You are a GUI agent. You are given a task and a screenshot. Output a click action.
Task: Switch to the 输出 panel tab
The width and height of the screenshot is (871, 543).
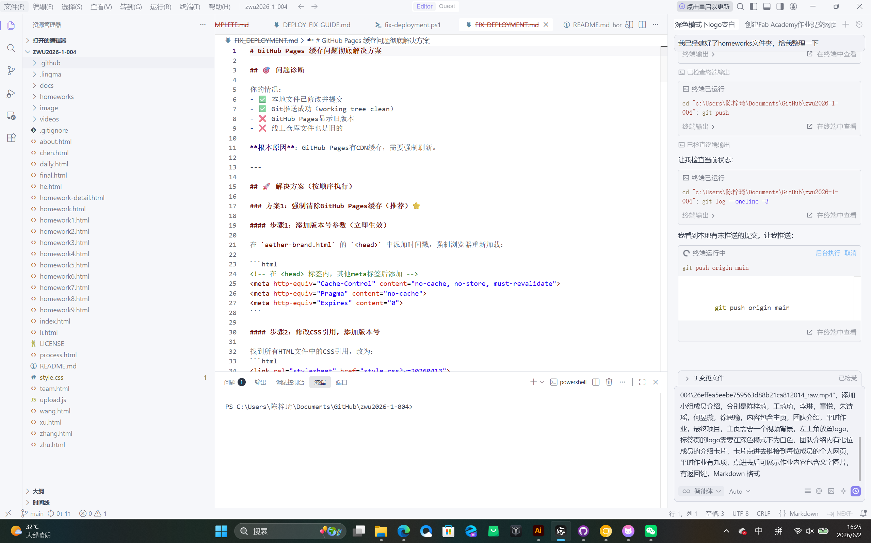pyautogui.click(x=260, y=382)
